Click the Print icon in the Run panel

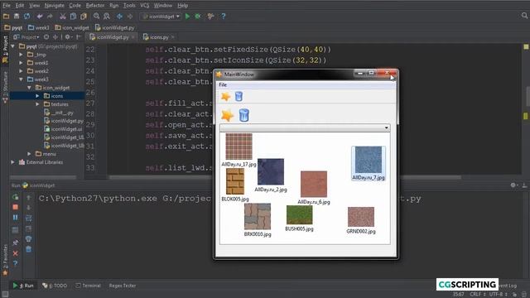[x=29, y=239]
